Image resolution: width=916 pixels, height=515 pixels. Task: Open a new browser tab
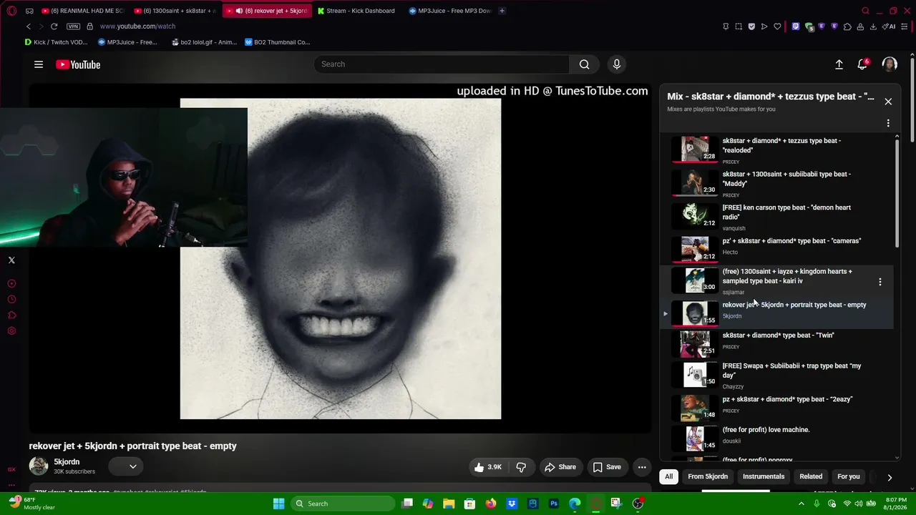(x=502, y=11)
